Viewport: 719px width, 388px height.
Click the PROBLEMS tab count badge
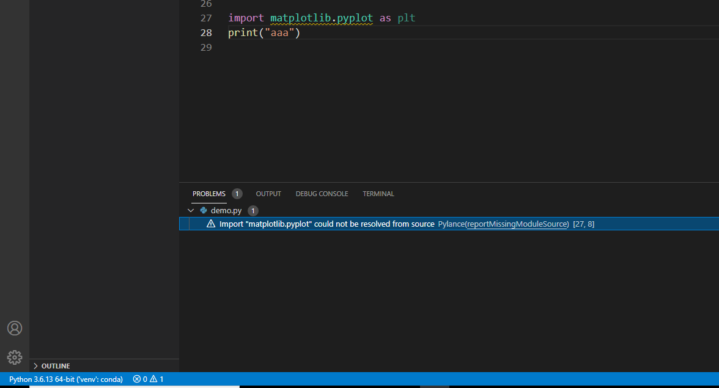(x=237, y=194)
